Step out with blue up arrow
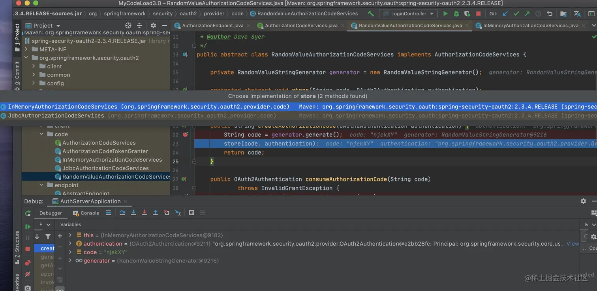The width and height of the screenshot is (597, 291). coord(156,213)
